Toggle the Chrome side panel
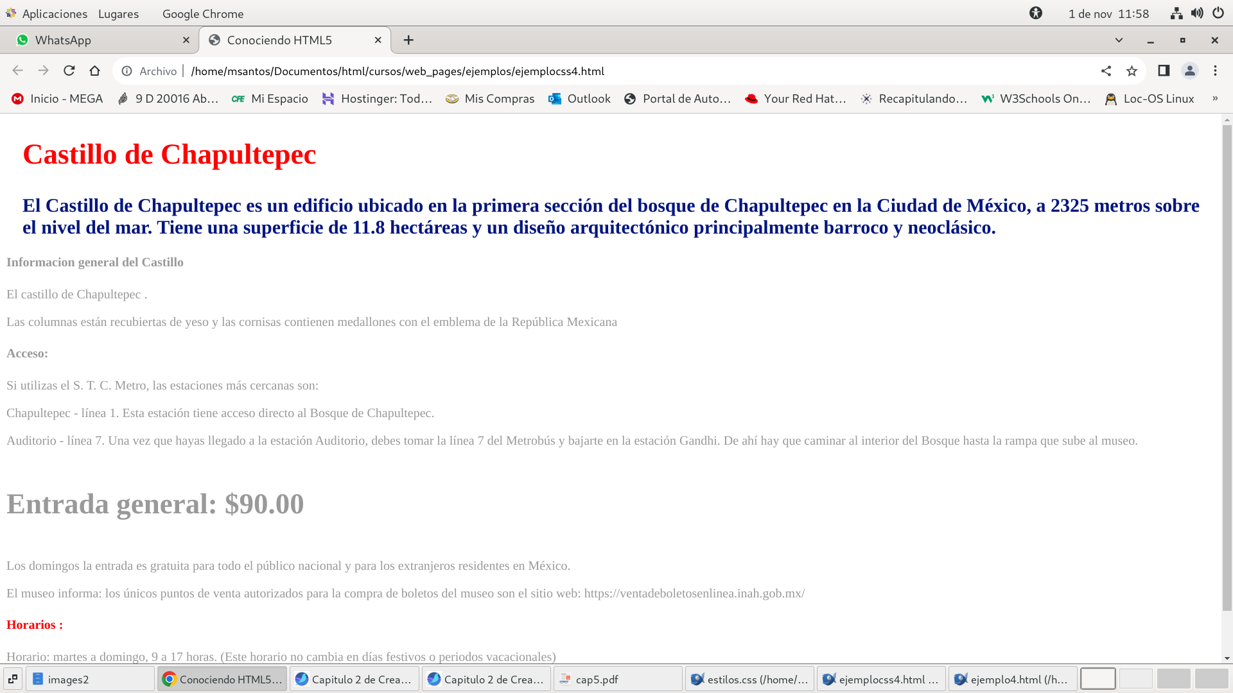The width and height of the screenshot is (1233, 693). 1164,71
